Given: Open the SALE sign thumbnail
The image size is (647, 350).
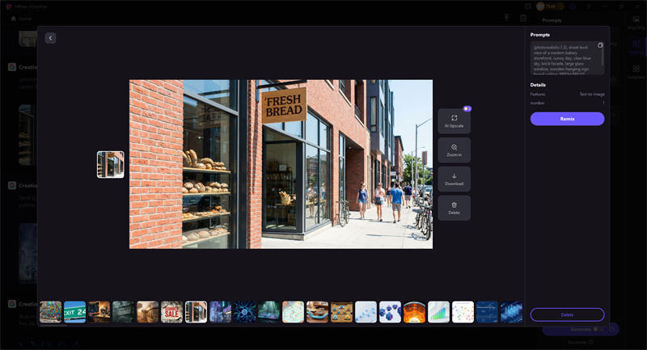Looking at the screenshot, I should tap(171, 312).
